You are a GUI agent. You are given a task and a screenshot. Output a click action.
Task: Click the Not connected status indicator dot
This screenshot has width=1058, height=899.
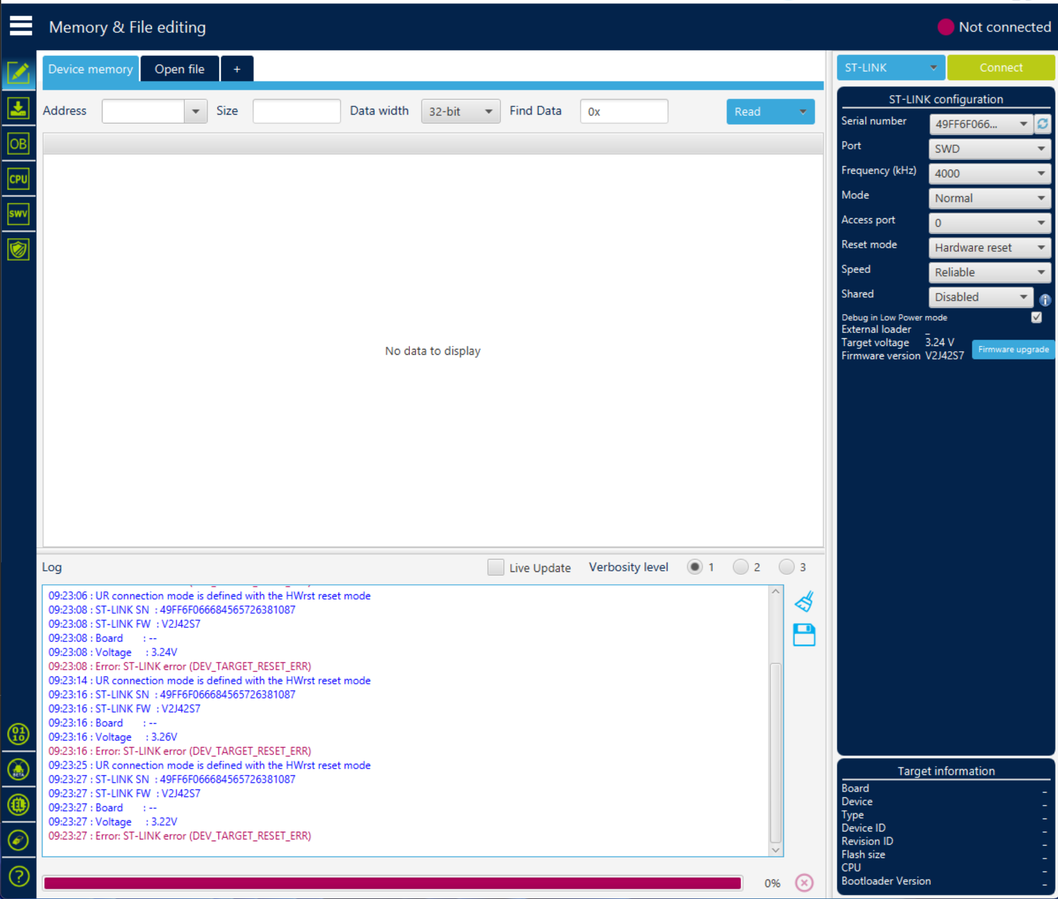click(x=946, y=27)
